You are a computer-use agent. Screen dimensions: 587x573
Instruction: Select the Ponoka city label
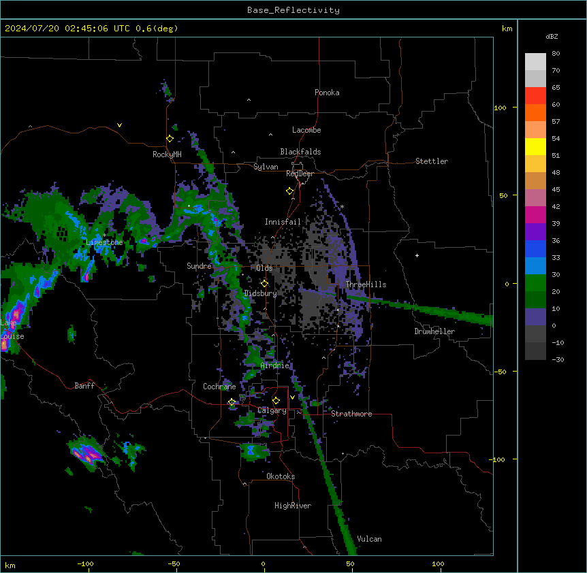click(327, 93)
